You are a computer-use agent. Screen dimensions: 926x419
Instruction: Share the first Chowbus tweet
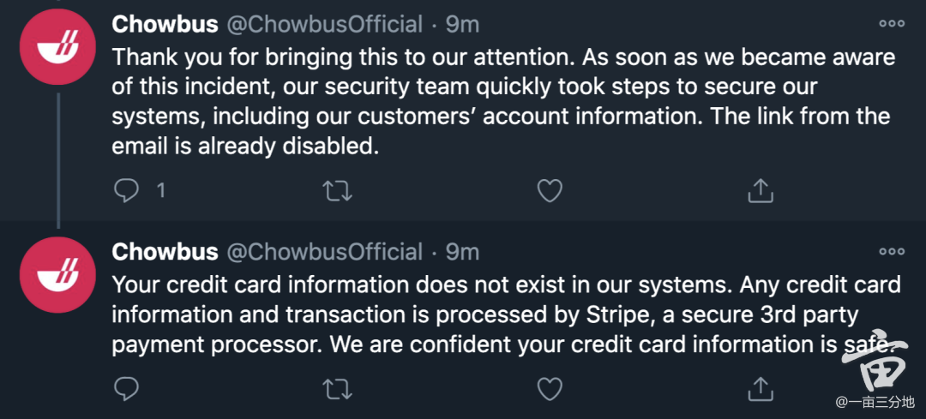[x=761, y=190]
